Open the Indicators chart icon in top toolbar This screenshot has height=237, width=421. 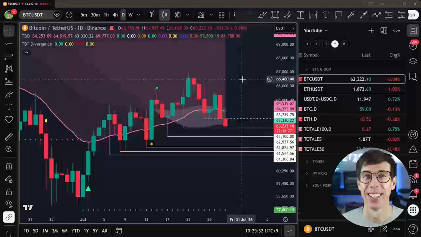(x=201, y=15)
